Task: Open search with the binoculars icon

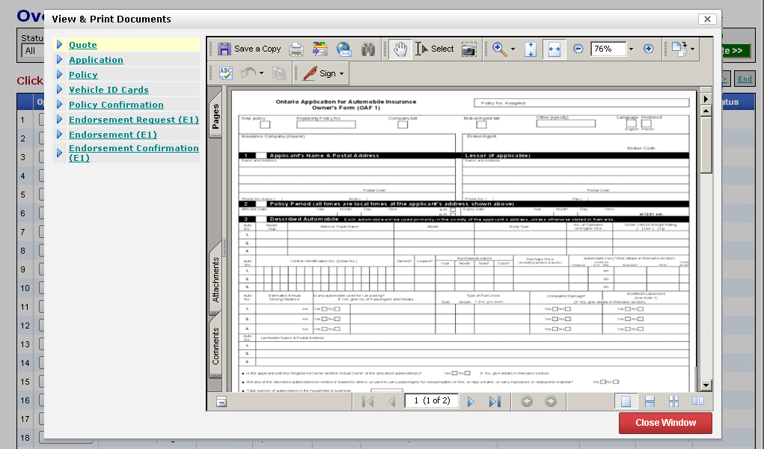Action: point(368,49)
